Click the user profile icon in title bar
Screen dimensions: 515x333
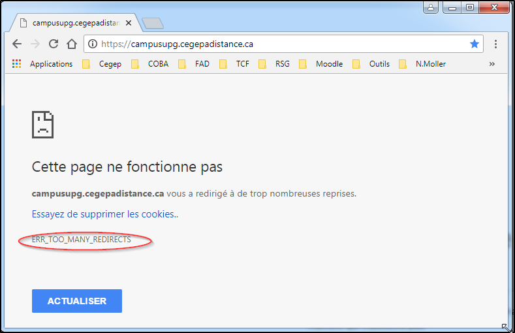[431, 8]
